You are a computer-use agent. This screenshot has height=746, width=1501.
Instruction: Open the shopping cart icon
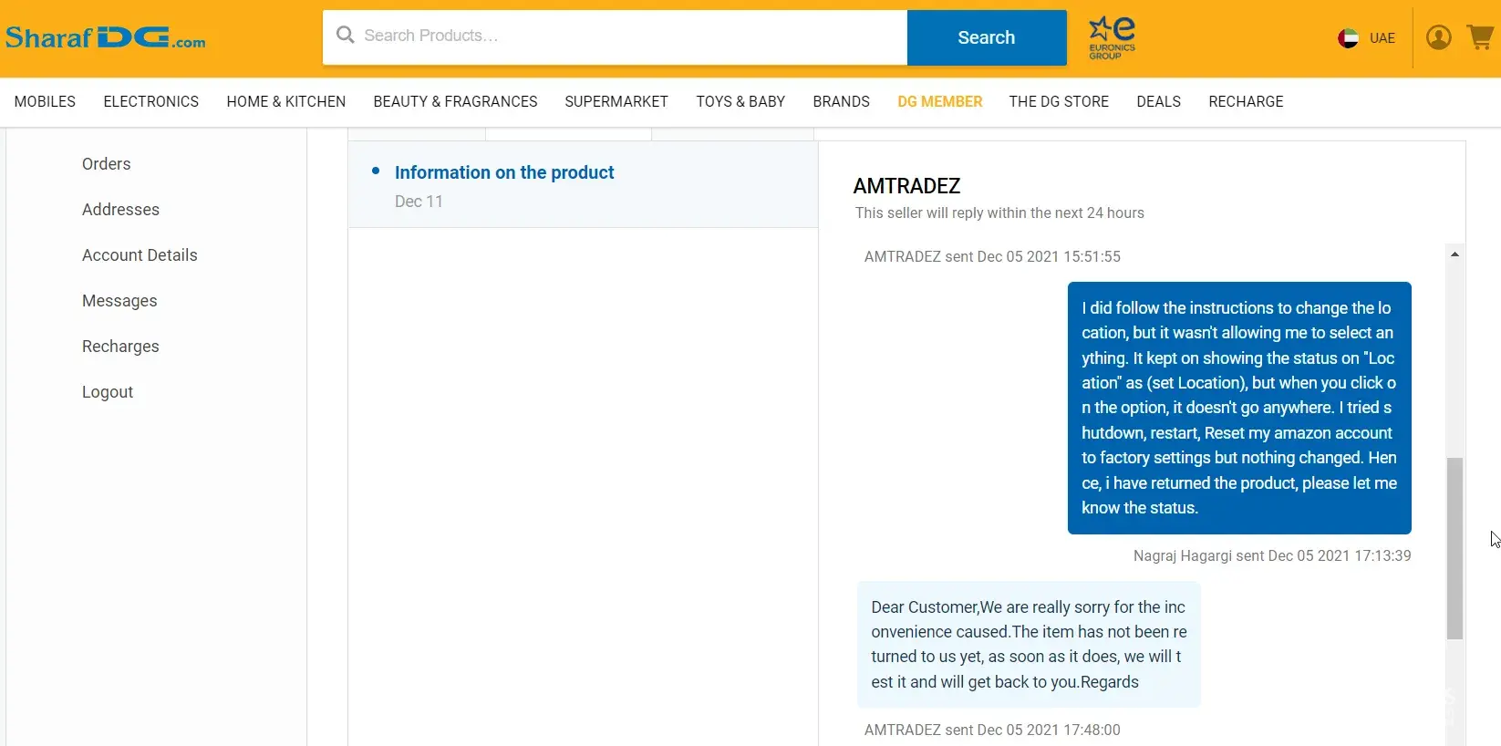tap(1479, 37)
